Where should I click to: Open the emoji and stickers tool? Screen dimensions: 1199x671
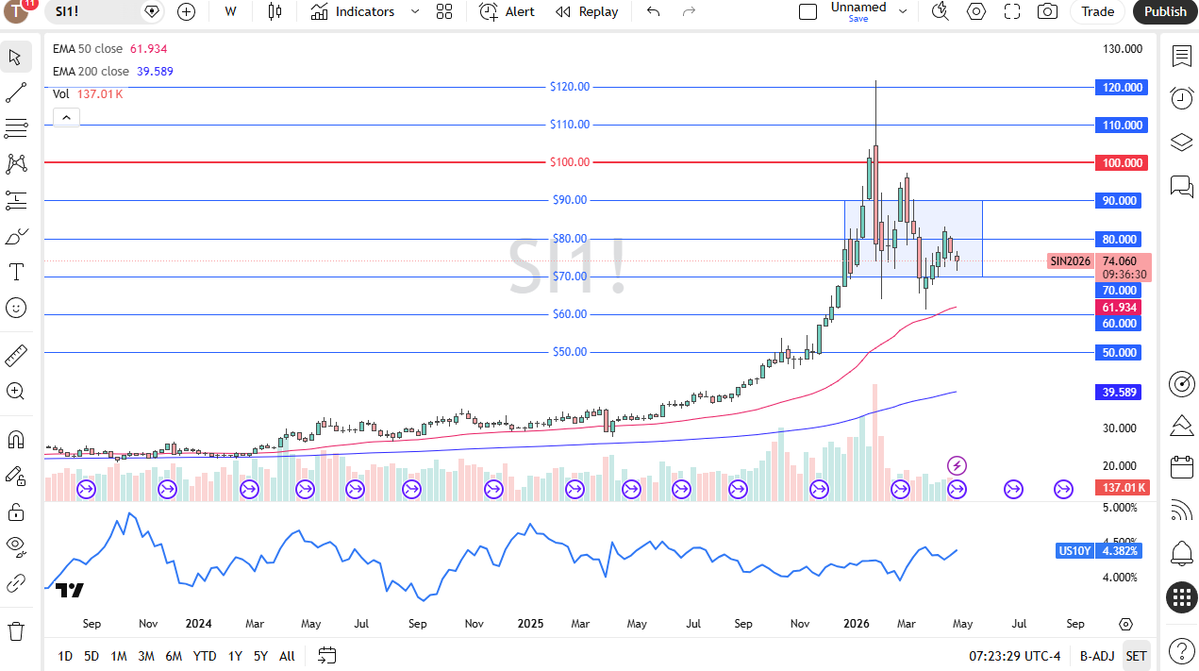15,308
